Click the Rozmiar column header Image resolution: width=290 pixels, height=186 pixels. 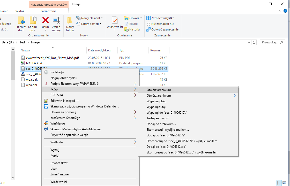coord(156,50)
